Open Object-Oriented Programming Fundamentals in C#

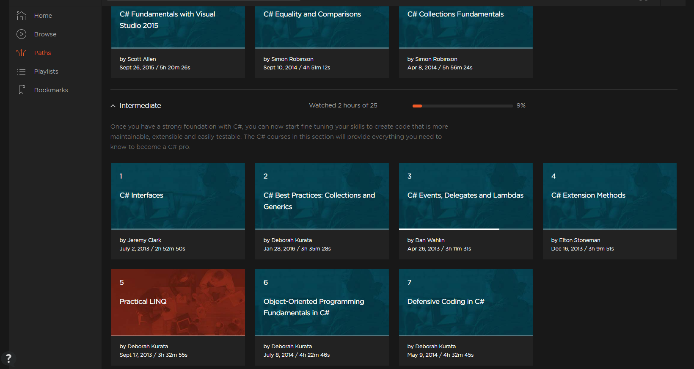(x=322, y=307)
